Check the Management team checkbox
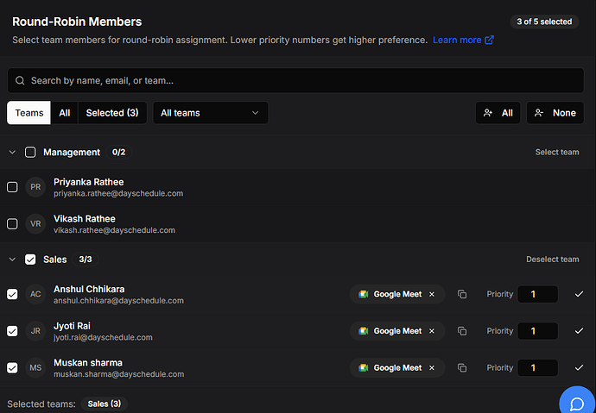This screenshot has width=596, height=413. tap(30, 152)
